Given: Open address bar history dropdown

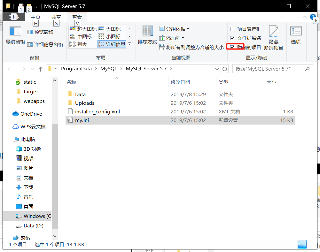Looking at the screenshot, I should [217, 69].
